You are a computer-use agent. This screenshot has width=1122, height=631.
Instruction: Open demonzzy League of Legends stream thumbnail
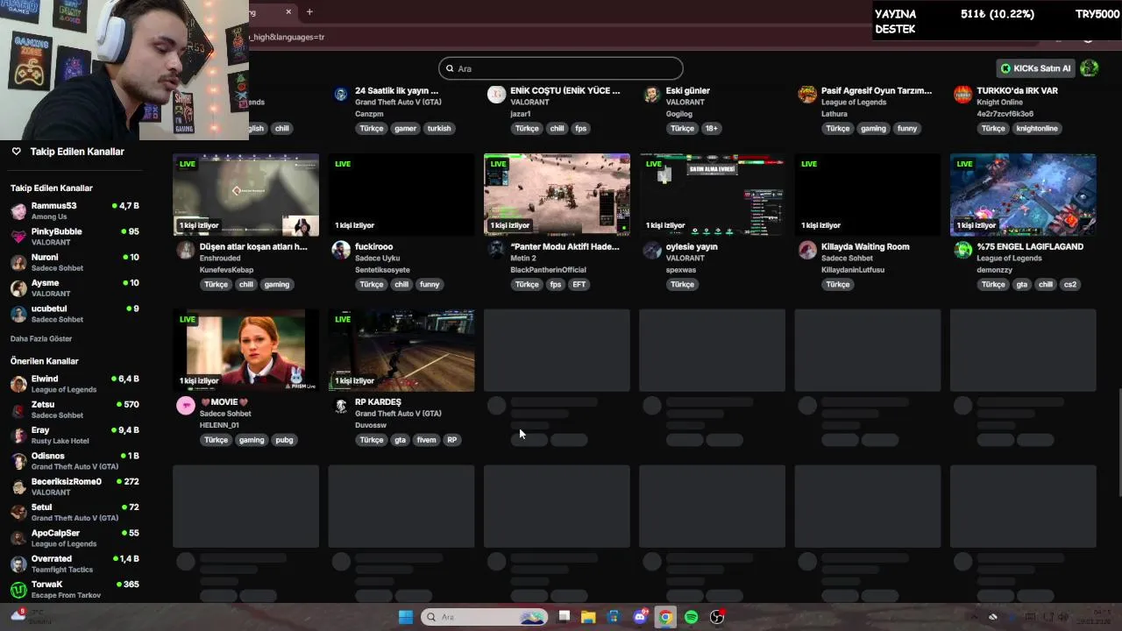tap(1023, 195)
